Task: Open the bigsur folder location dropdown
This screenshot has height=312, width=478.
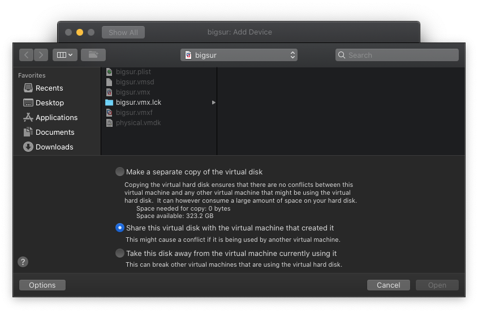Action: 239,55
